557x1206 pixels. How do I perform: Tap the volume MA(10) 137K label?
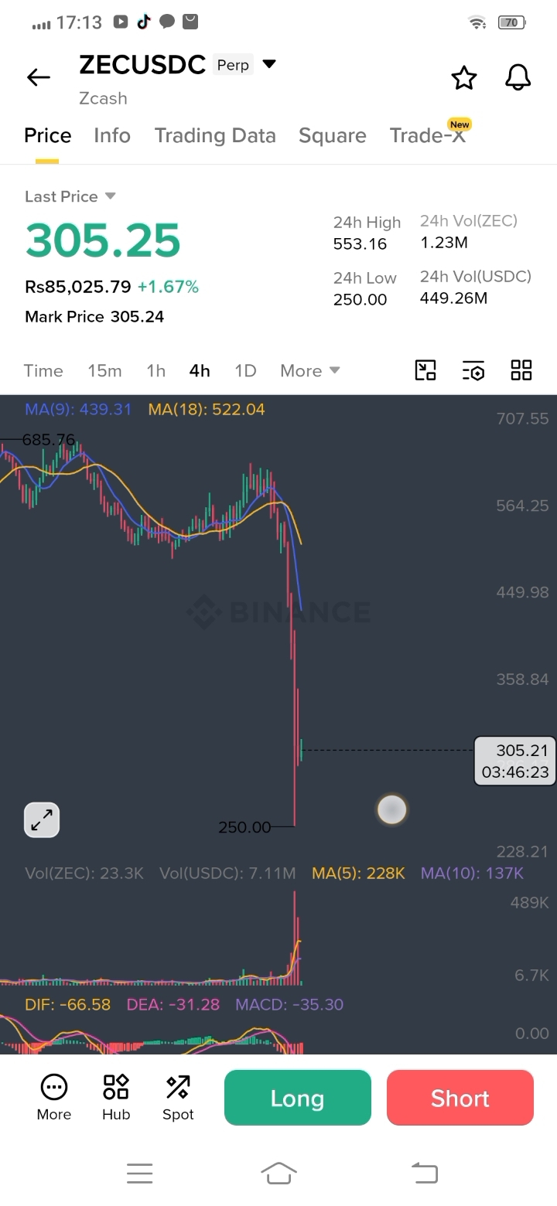pos(473,874)
